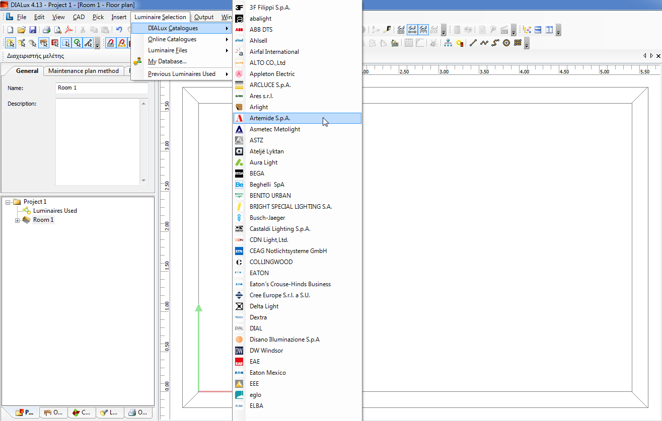Choose the EATON catalogue entry

[297, 273]
